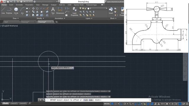Click Undo option in command line
The image size is (189, 106).
point(91,100)
